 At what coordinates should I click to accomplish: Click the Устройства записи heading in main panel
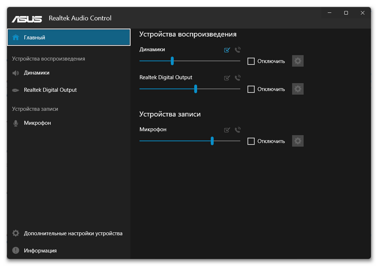click(x=170, y=114)
